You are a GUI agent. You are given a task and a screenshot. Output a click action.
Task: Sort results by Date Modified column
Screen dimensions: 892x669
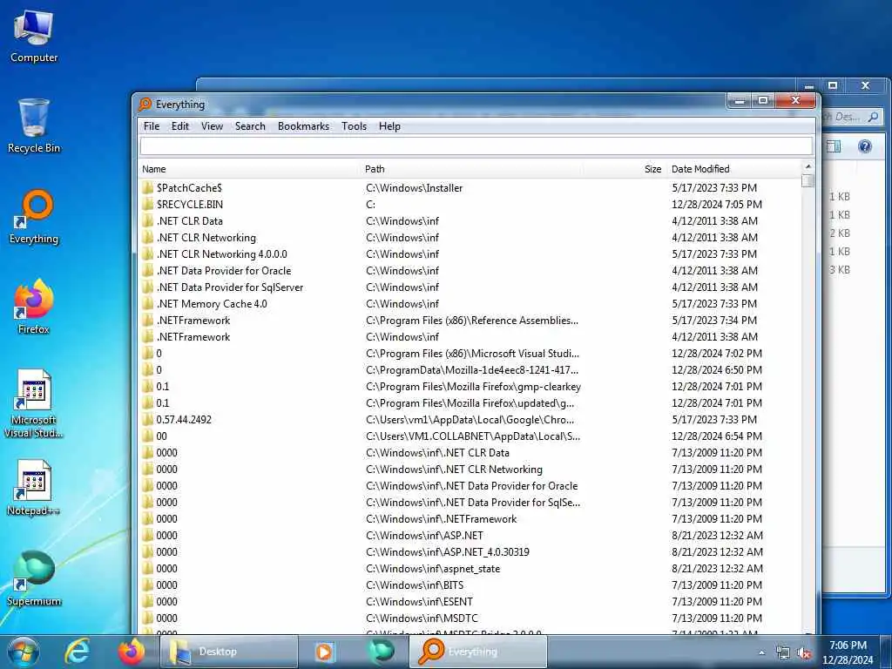(x=733, y=169)
